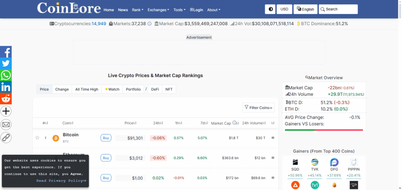This screenshot has width=402, height=190.
Task: Open more sharing options plus icon
Action: 6,111
